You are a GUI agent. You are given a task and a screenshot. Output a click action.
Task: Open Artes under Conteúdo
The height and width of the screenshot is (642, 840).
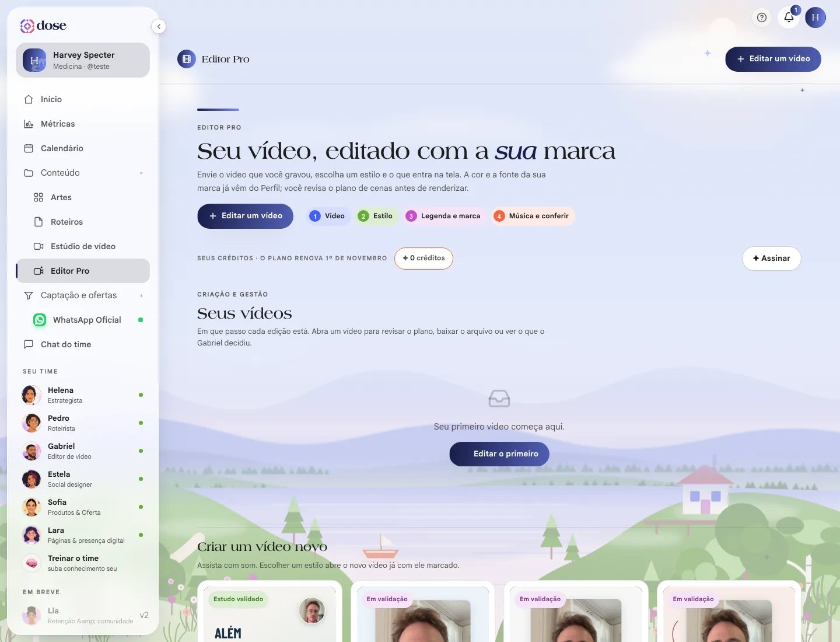click(83, 197)
